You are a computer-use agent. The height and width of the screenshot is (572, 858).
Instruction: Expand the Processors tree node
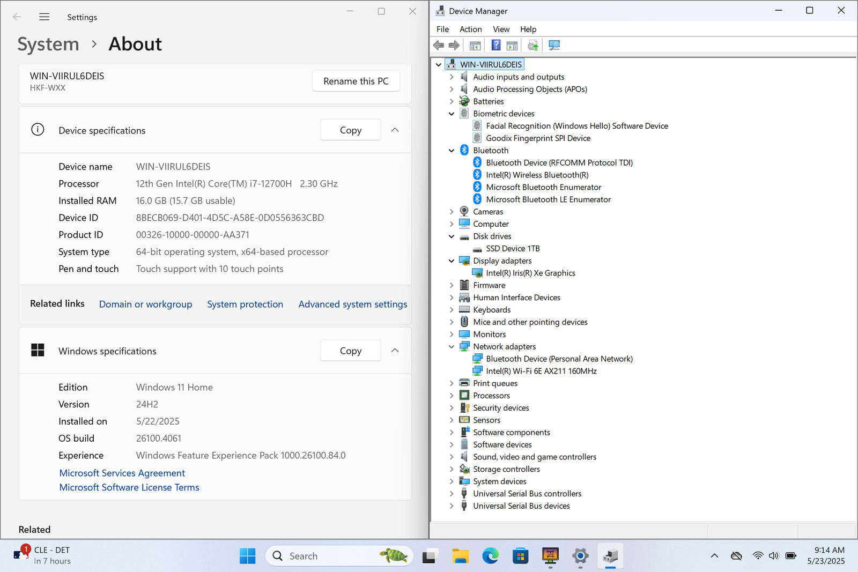tap(452, 396)
